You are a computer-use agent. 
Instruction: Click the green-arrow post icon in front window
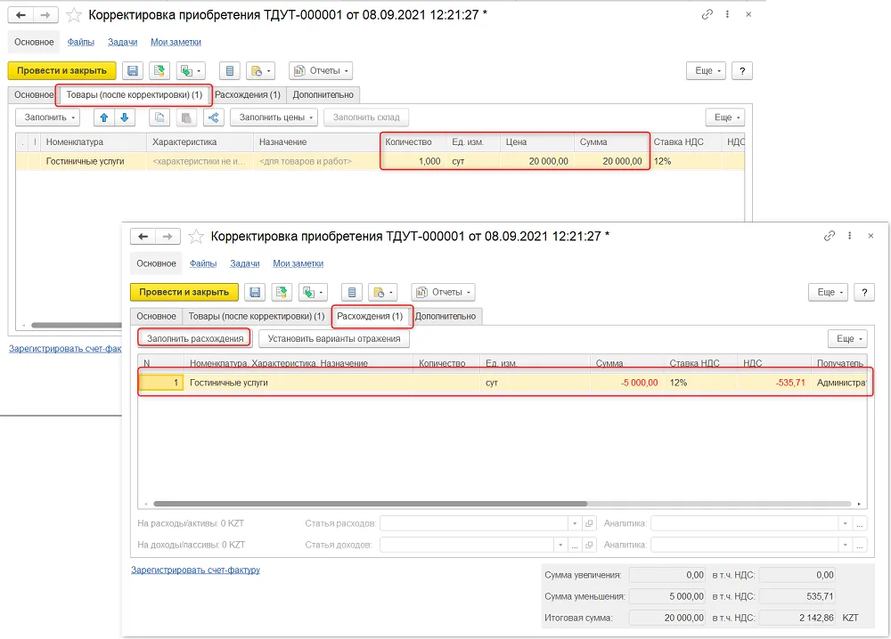(x=282, y=292)
